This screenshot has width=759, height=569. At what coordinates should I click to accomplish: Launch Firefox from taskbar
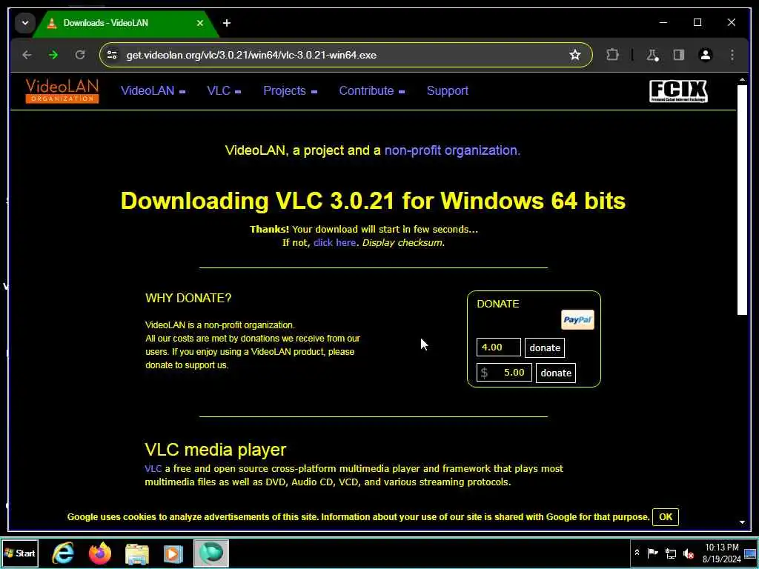100,553
